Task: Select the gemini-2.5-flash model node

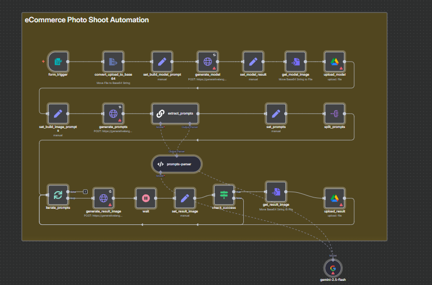Action: pos(333,268)
